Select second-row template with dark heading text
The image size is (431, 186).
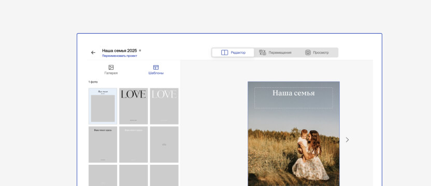pyautogui.click(x=103, y=144)
